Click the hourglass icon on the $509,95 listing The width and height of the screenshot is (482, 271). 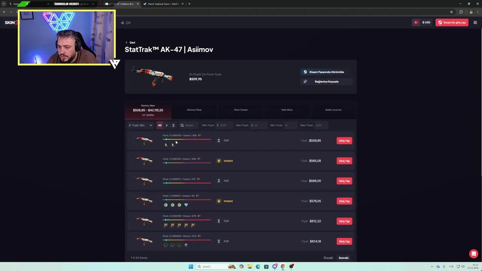click(x=219, y=141)
